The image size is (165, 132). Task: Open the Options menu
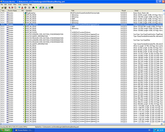coord(25,5)
